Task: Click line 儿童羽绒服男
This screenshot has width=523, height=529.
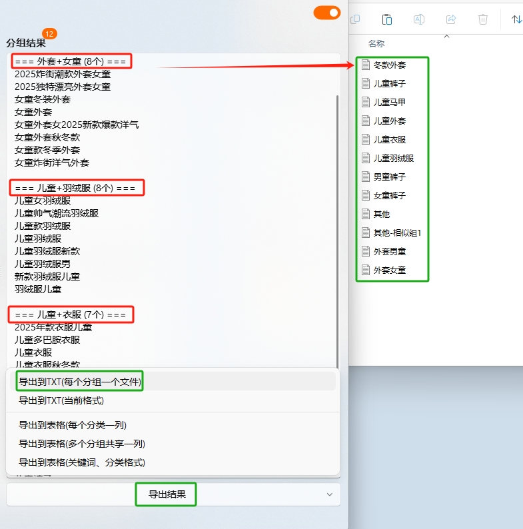Action: [x=43, y=264]
